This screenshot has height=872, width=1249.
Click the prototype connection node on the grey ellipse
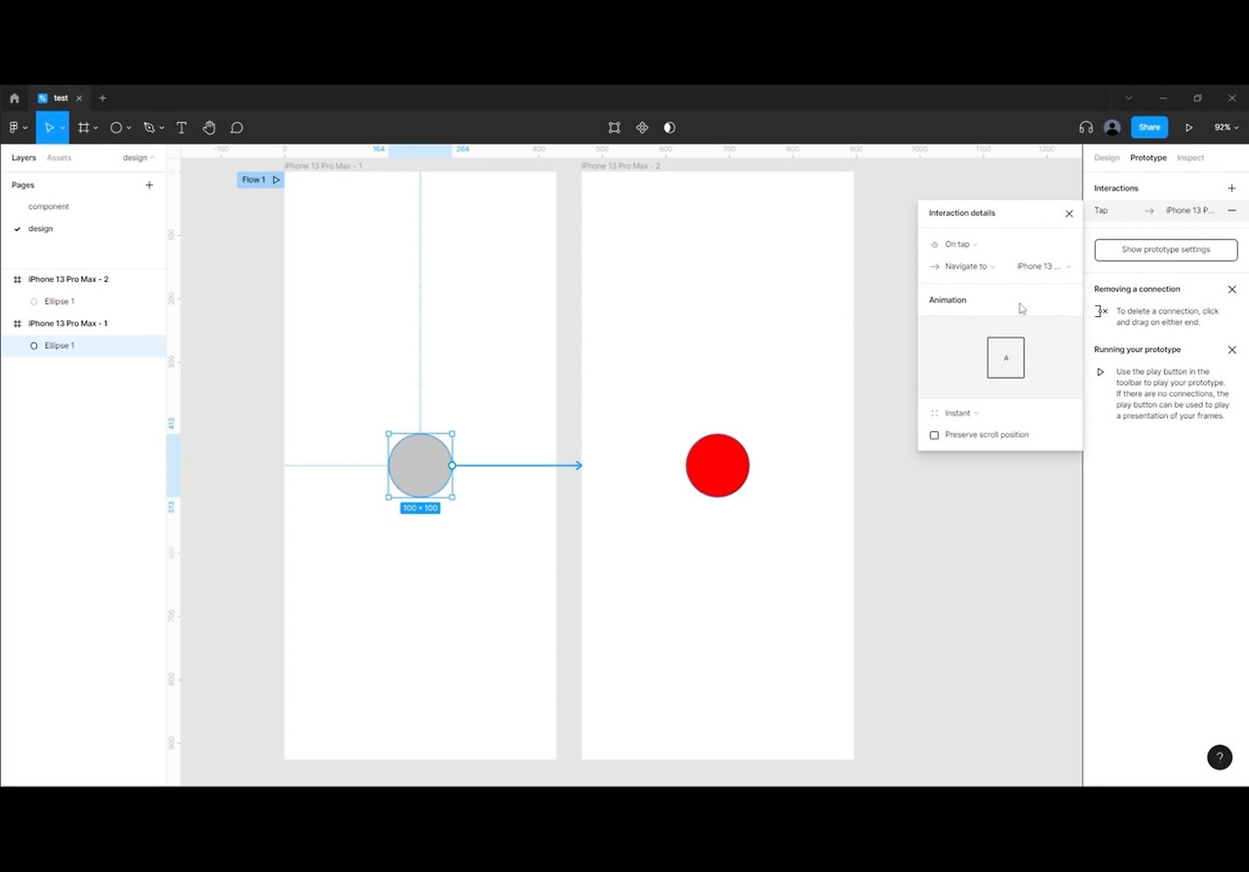tap(452, 466)
